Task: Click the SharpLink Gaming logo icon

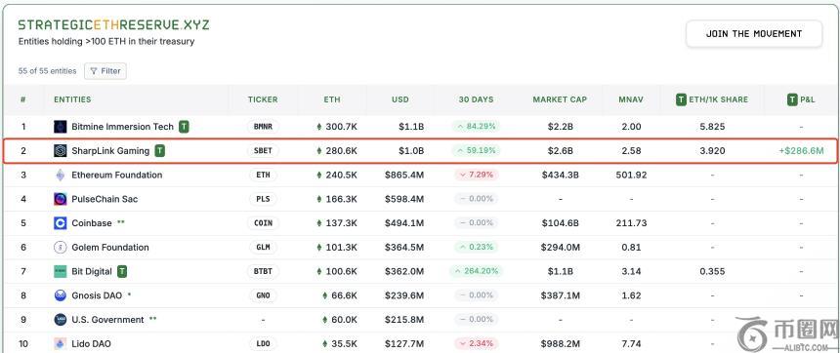Action: pyautogui.click(x=60, y=151)
